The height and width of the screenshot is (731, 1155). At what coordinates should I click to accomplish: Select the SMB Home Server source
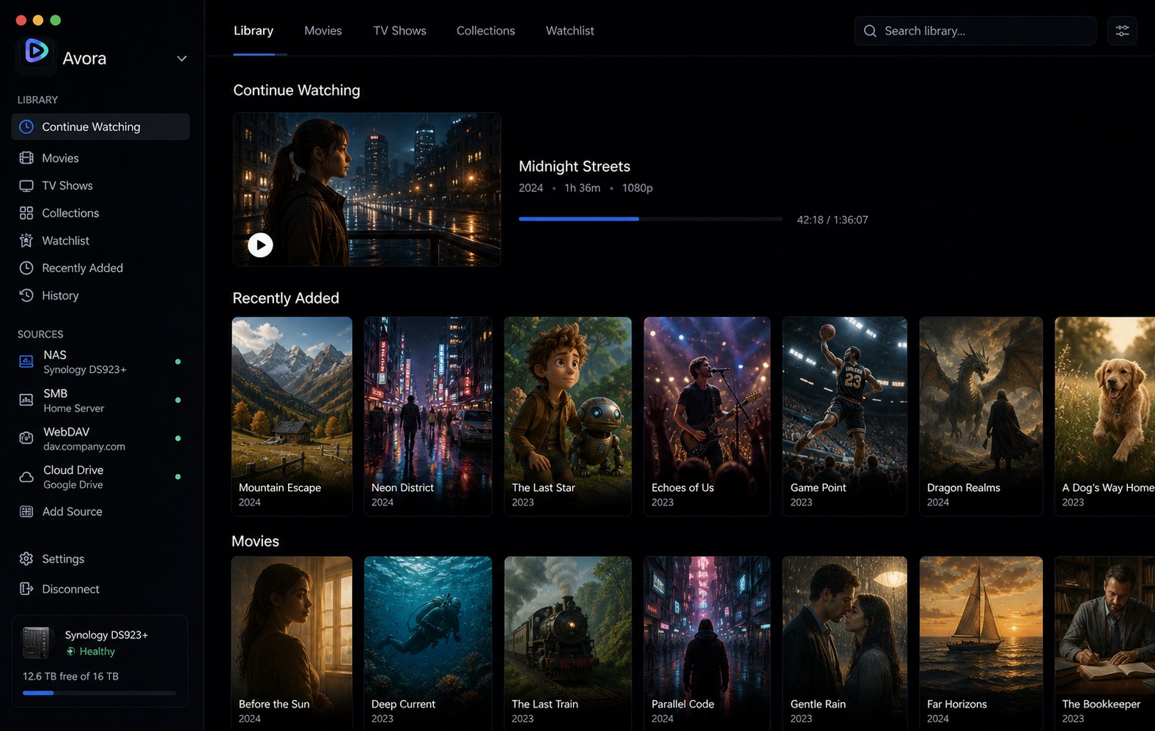(100, 401)
